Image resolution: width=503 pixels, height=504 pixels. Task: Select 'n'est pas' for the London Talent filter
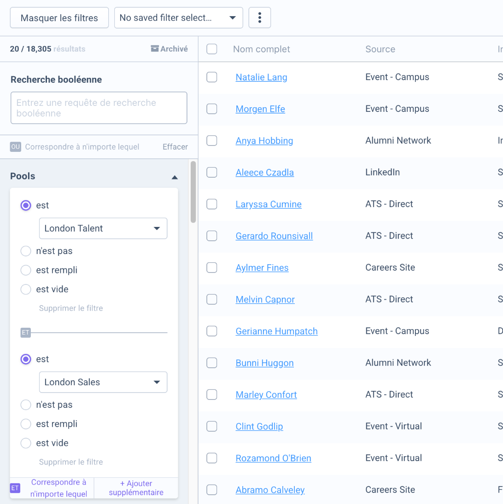click(26, 251)
